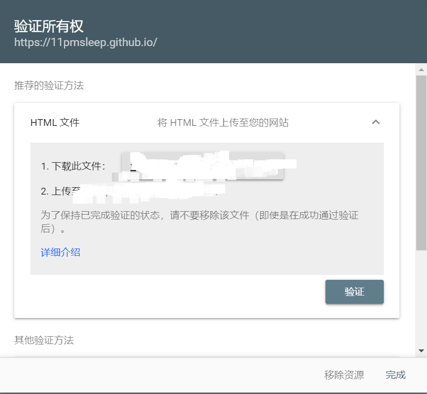Click 移除资源 at the bottom
The width and height of the screenshot is (427, 394).
pos(344,375)
